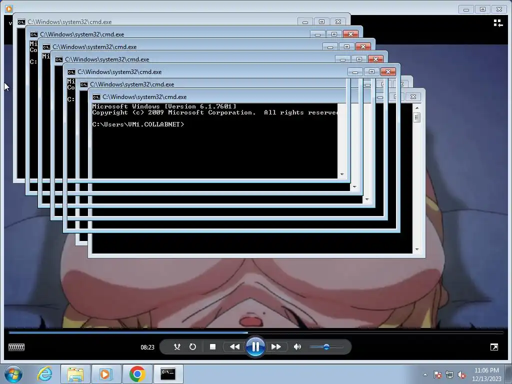Screen dimensions: 512x384
Task: Open the clock showing 11:06 PM
Action: tap(486, 374)
